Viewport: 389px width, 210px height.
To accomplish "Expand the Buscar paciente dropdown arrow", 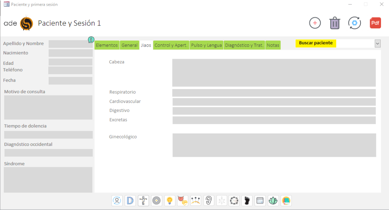I will tap(377, 44).
